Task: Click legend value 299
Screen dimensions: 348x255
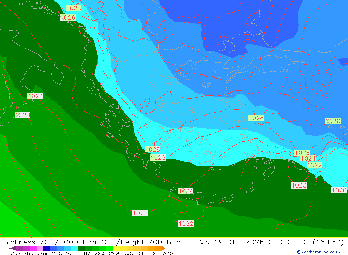Action: click(x=114, y=253)
